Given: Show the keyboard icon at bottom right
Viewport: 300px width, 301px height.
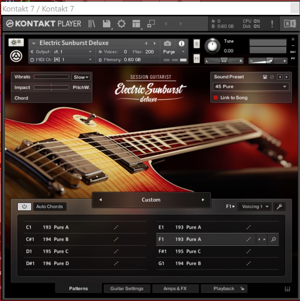Looking at the screenshot, I should [x=287, y=289].
